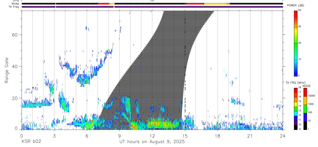
Task: Click the 'Range Gate' axis title
Action: click(7, 71)
